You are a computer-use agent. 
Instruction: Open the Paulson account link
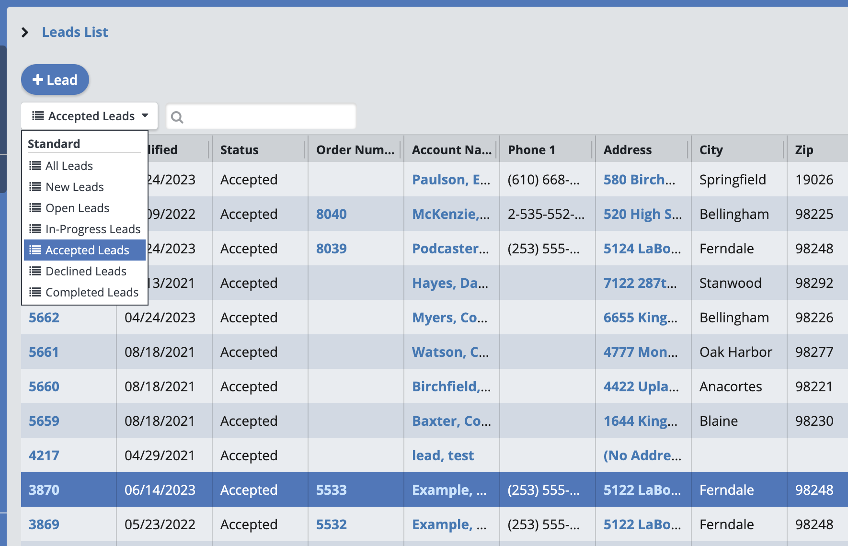click(451, 180)
